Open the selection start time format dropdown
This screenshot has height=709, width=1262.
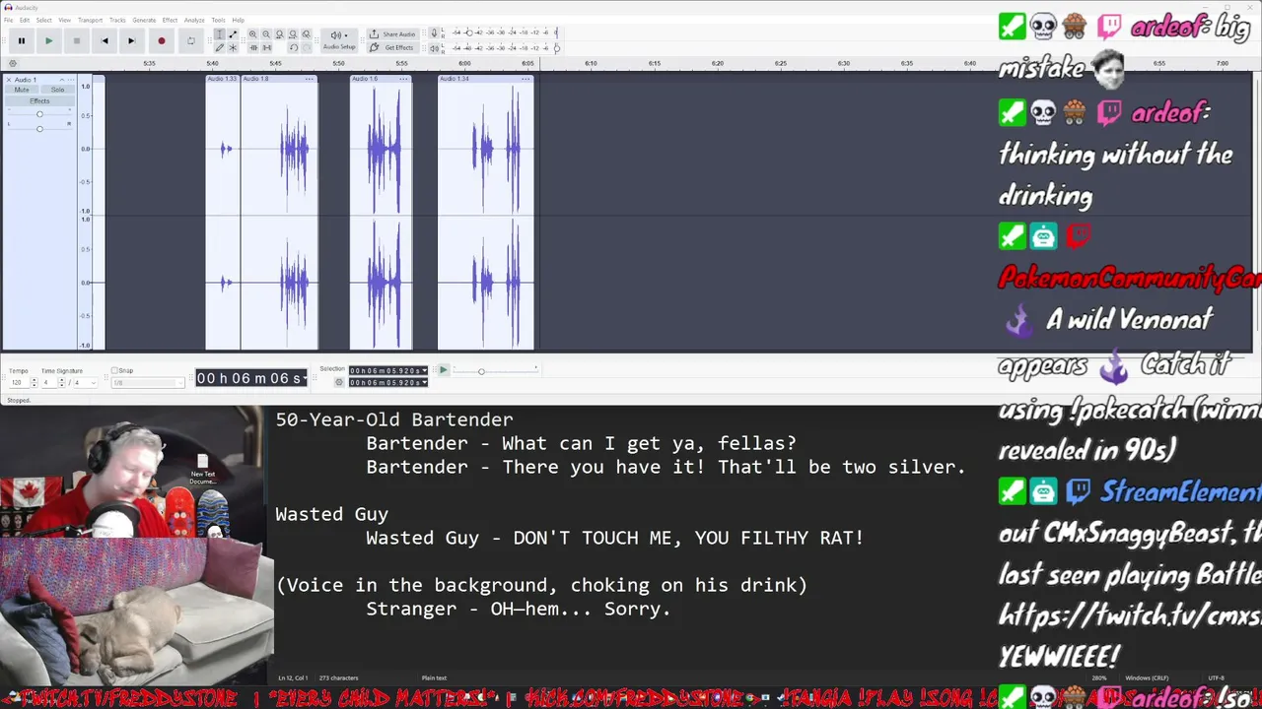coord(425,370)
